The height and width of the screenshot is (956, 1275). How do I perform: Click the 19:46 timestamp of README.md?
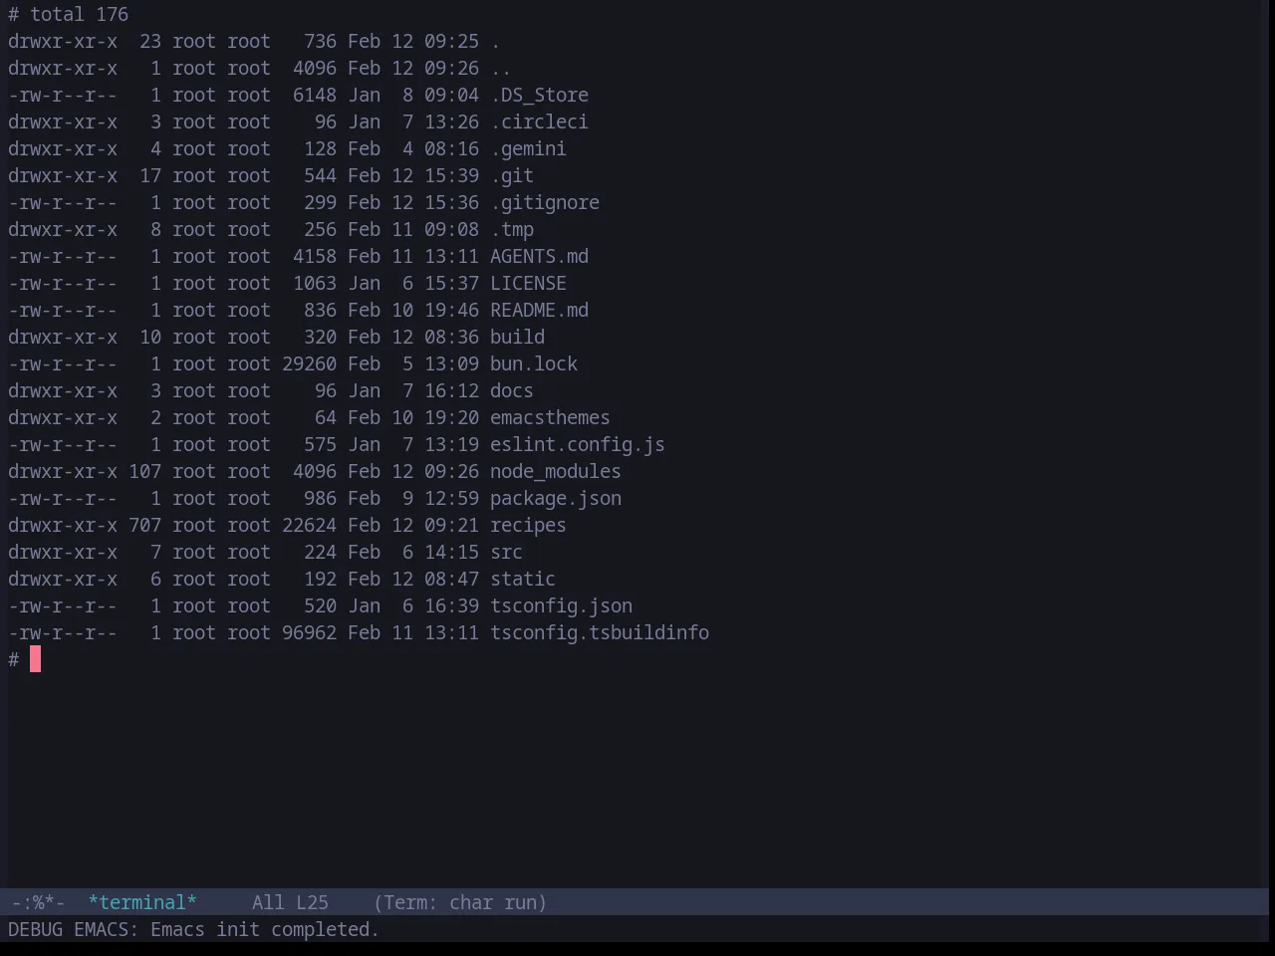(451, 310)
